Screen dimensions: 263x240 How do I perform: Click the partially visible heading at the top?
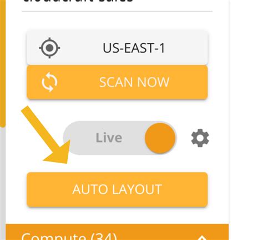click(x=78, y=1)
